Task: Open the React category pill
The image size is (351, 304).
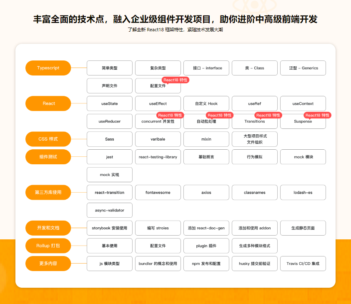Action: tap(48, 103)
